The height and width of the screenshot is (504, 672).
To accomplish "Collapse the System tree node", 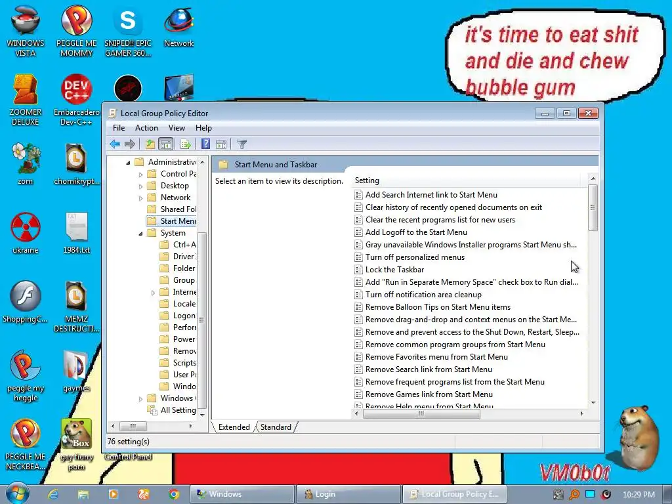I will pos(140,234).
